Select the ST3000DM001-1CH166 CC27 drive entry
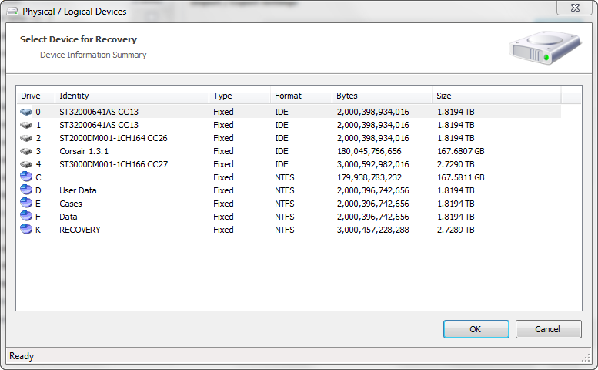598x370 pixels. point(113,164)
